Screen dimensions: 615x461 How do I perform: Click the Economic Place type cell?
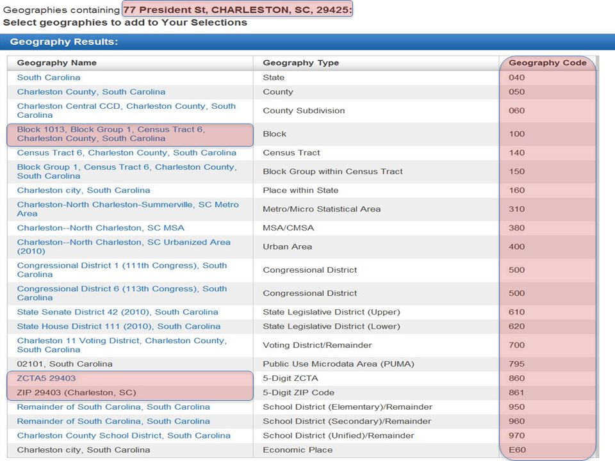[298, 450]
